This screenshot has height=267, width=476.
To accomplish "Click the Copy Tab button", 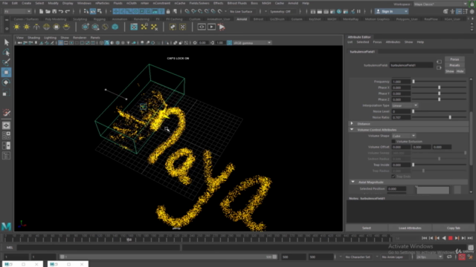I will tap(453, 228).
